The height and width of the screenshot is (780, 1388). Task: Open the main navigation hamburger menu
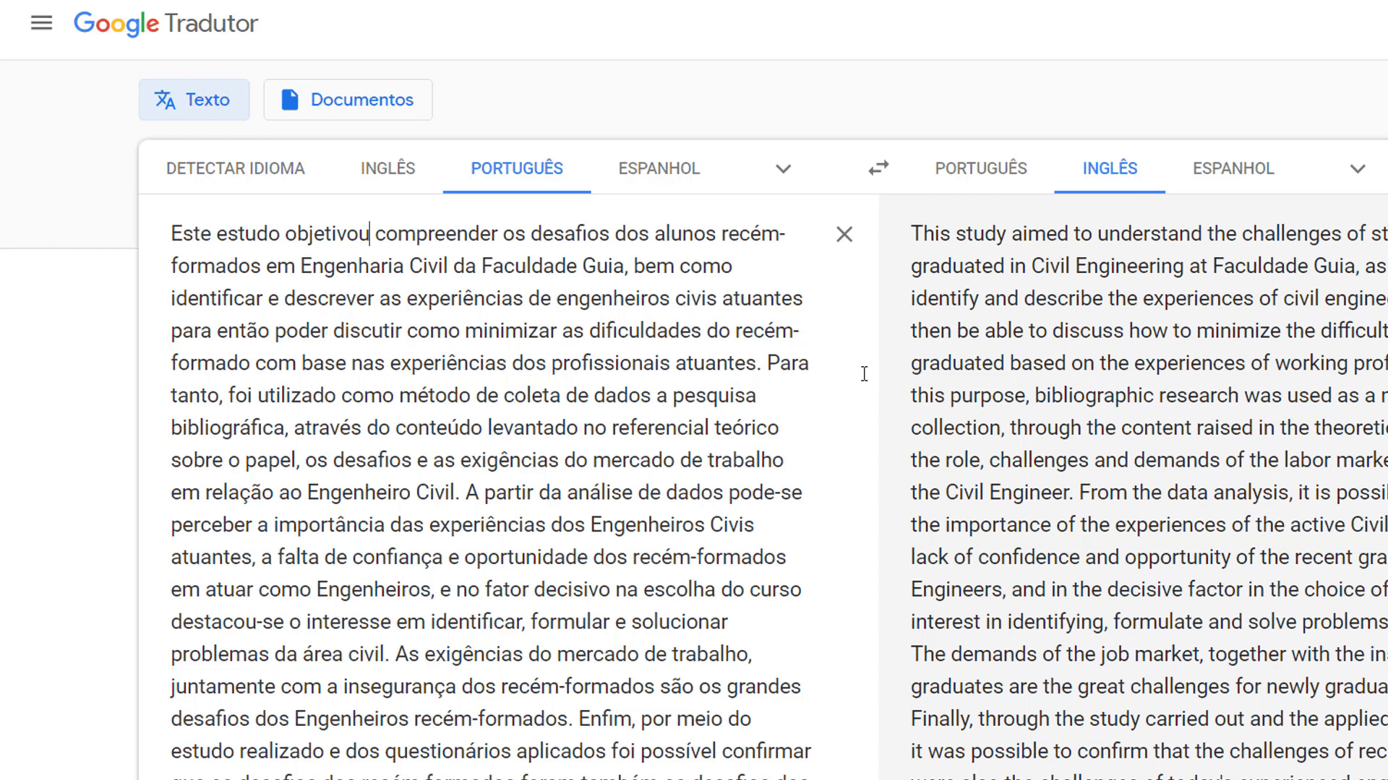coord(41,22)
